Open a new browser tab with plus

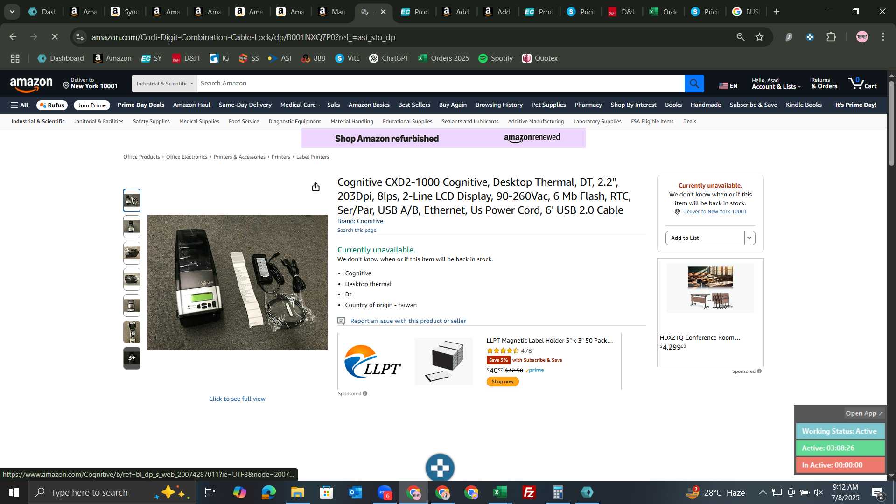coord(777,12)
